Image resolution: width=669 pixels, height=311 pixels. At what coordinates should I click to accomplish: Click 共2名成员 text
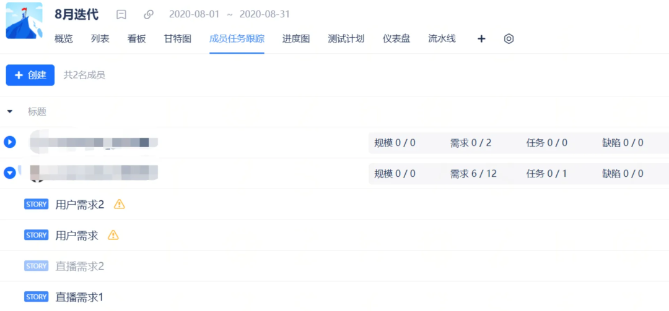point(84,75)
